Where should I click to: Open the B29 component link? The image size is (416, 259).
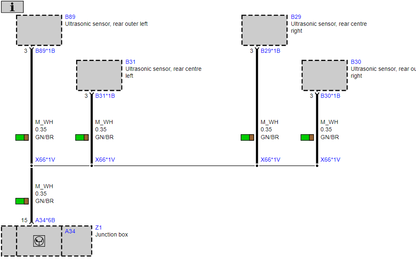tap(296, 17)
